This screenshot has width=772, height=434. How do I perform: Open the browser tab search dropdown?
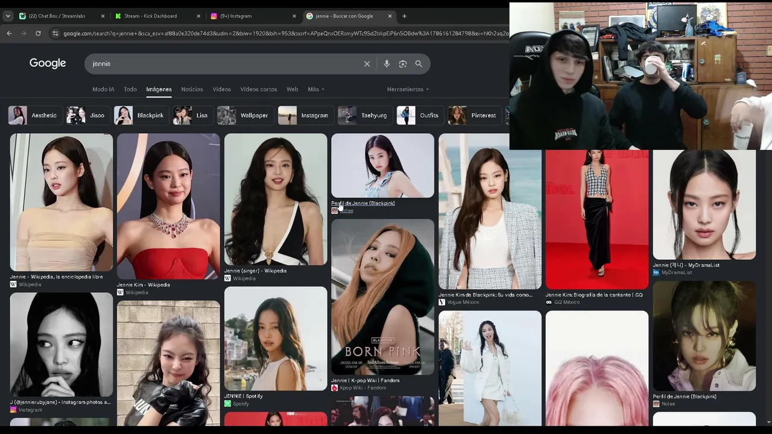point(8,16)
